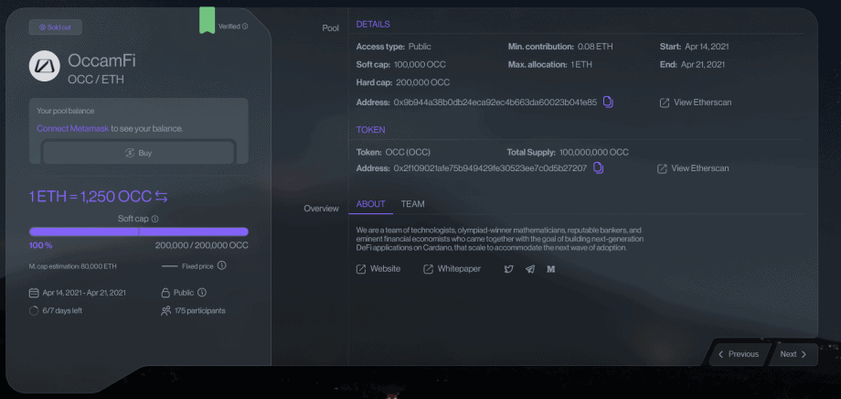Click the pool address 0x9b944a38 text
Screen dimensions: 841x399
(495, 102)
